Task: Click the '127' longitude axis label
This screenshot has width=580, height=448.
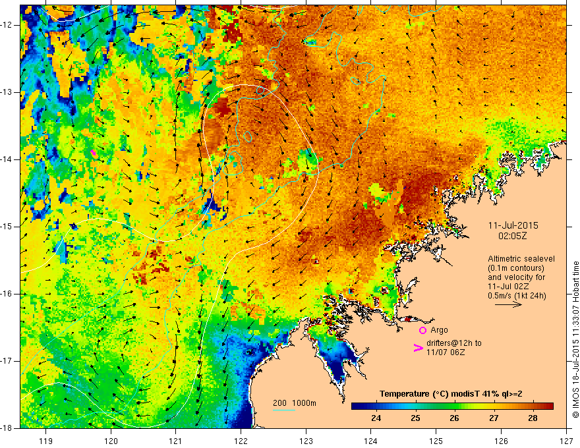Action: 566,441
